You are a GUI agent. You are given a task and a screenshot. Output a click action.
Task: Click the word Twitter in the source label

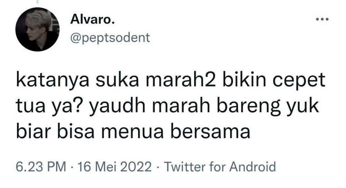pyautogui.click(x=185, y=167)
